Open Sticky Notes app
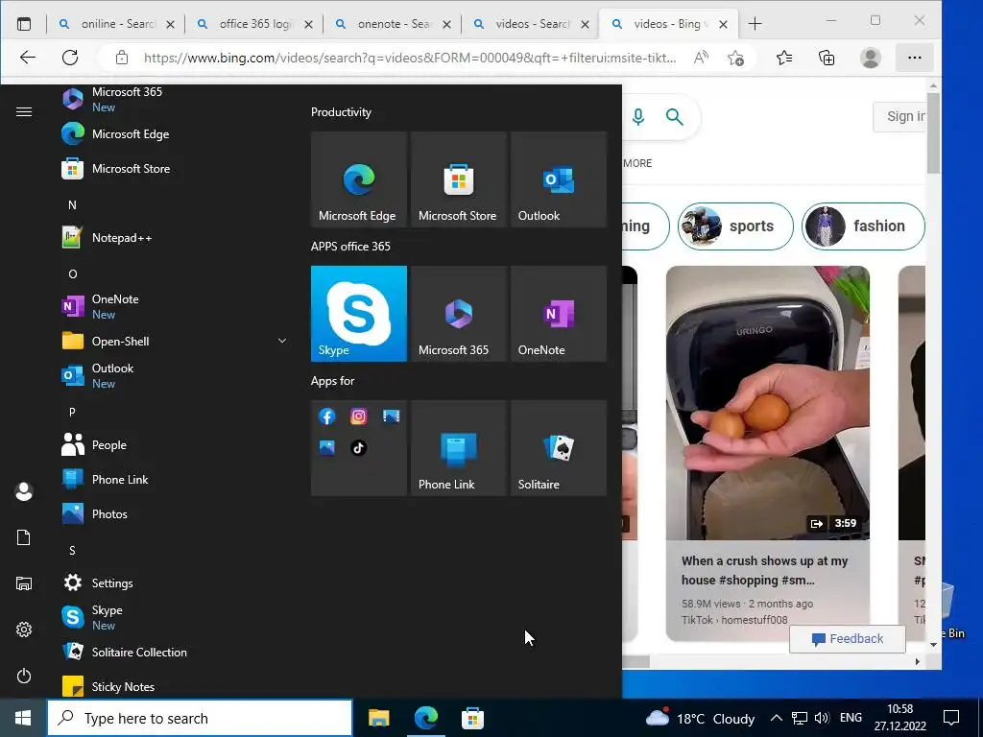 point(173,686)
